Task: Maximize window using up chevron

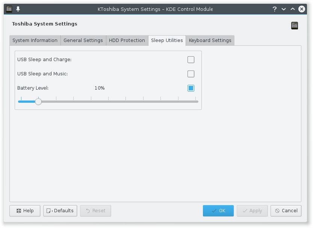Action: 293,9
